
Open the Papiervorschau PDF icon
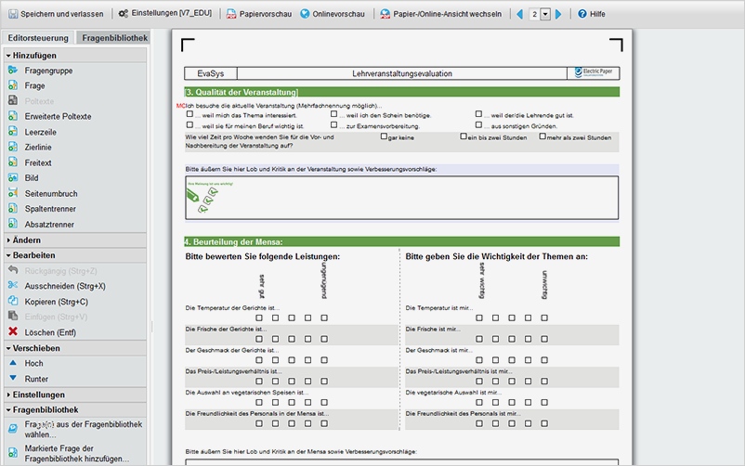[231, 14]
